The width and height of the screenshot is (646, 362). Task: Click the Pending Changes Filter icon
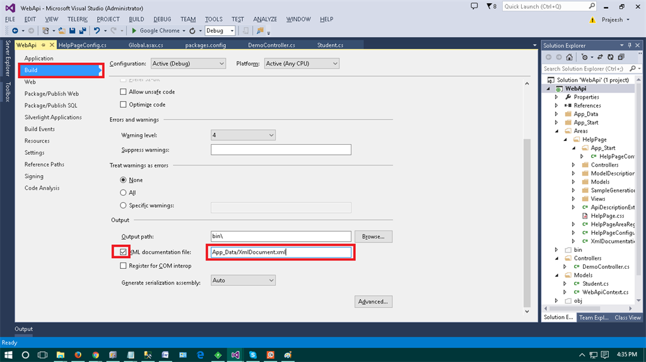pos(584,57)
